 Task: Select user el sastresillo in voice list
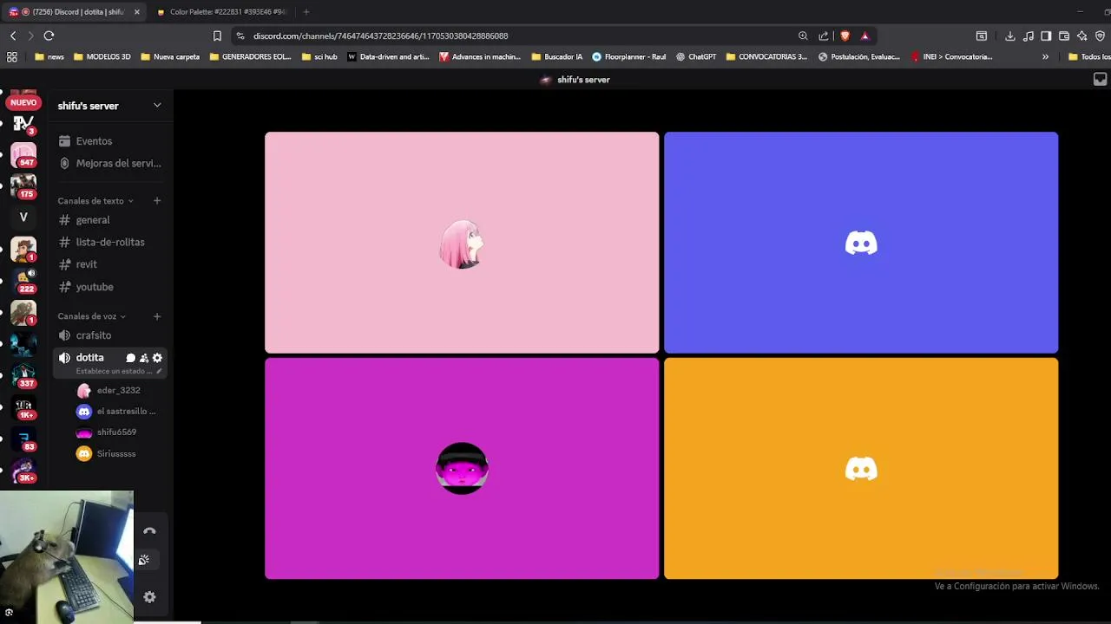(x=118, y=412)
